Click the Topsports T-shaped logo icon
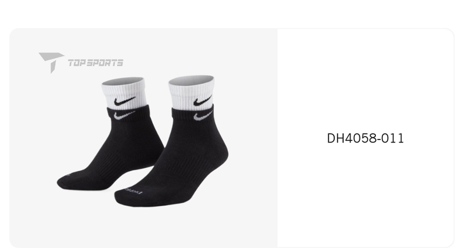The image size is (464, 248). pos(51,62)
